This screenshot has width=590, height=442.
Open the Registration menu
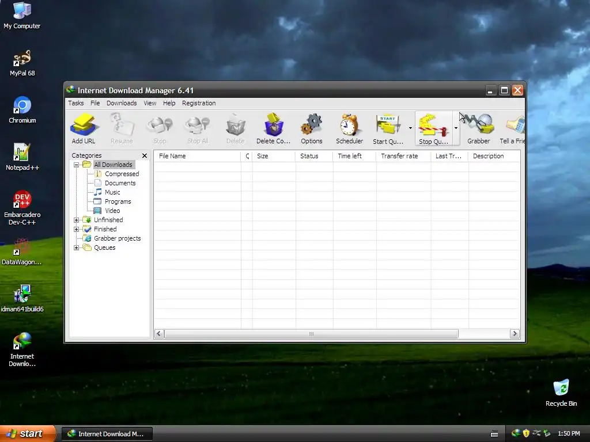(x=199, y=103)
